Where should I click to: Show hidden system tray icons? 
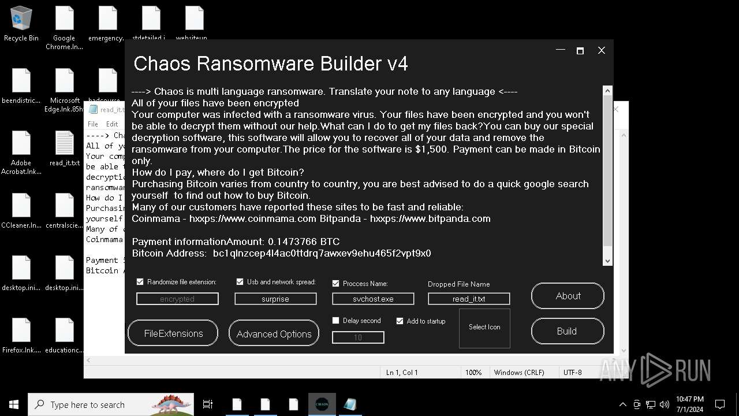coord(622,404)
